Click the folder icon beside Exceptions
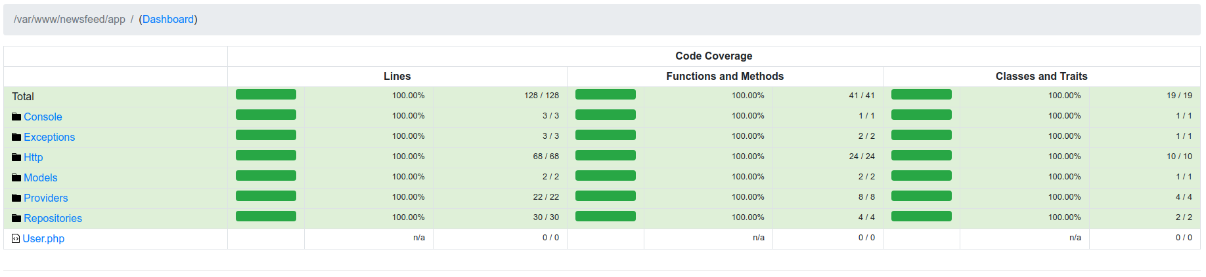 (x=16, y=137)
